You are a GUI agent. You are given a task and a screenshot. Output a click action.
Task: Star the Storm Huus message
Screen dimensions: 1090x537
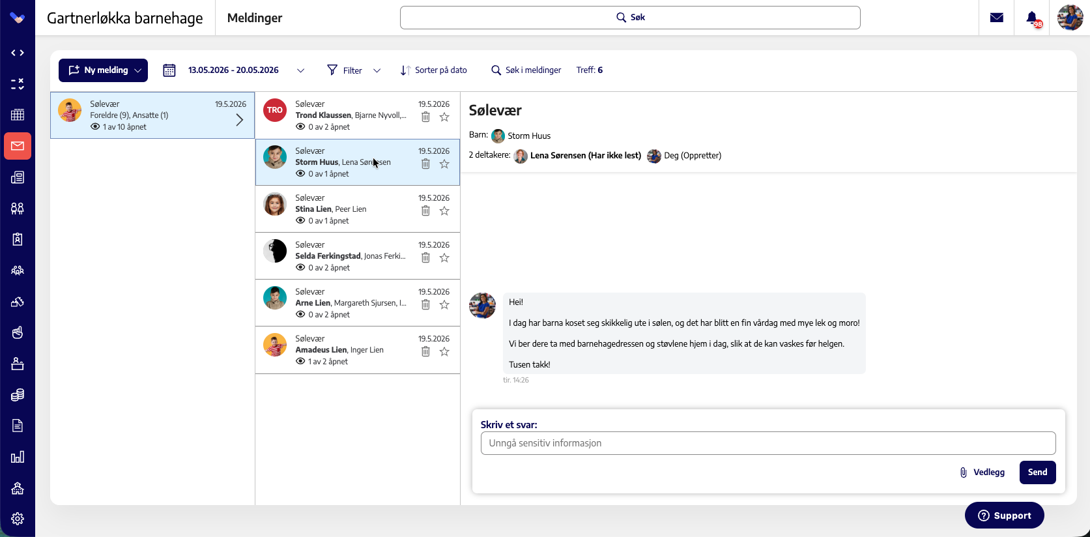tap(444, 164)
